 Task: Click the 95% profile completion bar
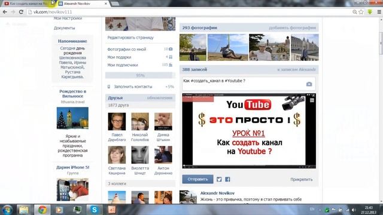click(140, 75)
